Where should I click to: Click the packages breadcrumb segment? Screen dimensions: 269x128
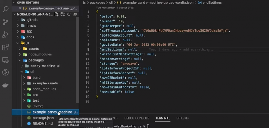tap(97, 3)
